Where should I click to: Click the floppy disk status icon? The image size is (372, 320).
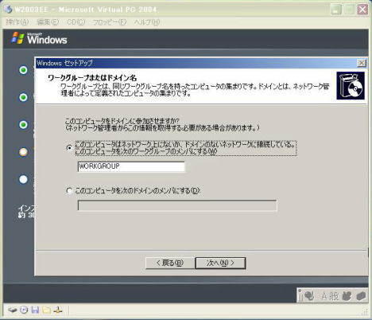(35, 310)
